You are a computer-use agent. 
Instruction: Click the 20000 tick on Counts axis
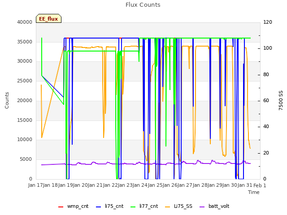[25, 100]
